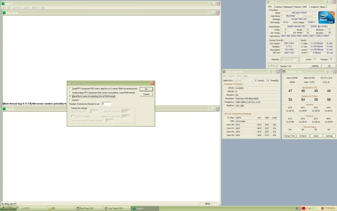
Task: Confirm torture test with OK button
Action: point(146,89)
